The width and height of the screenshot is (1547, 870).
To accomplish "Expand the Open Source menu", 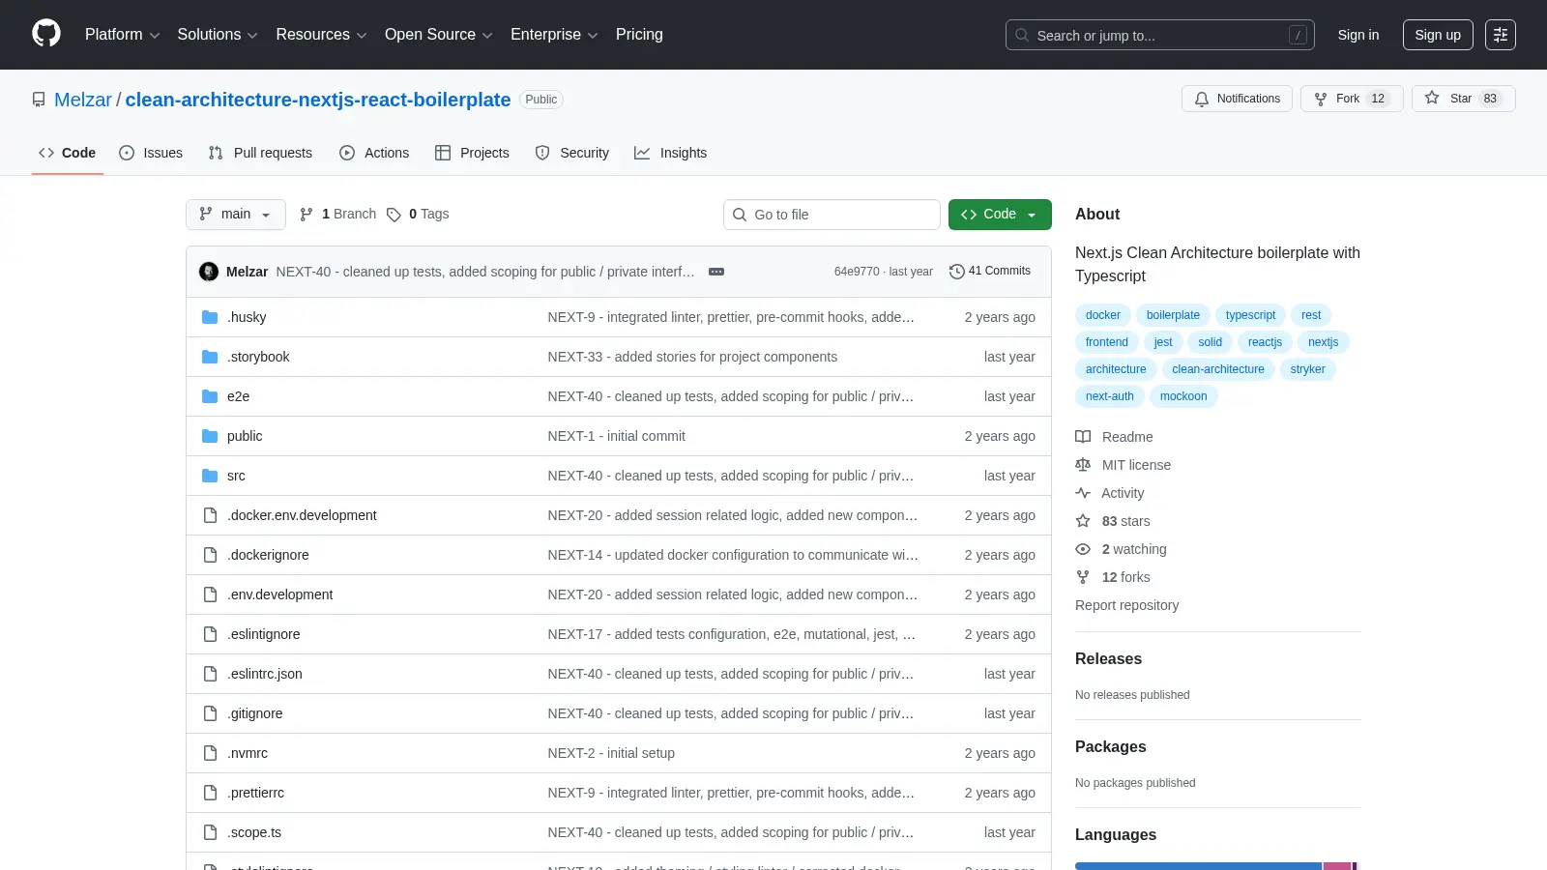I will (439, 35).
